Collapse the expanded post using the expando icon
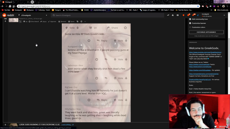This screenshot has width=230, height=129. click(20, 21)
